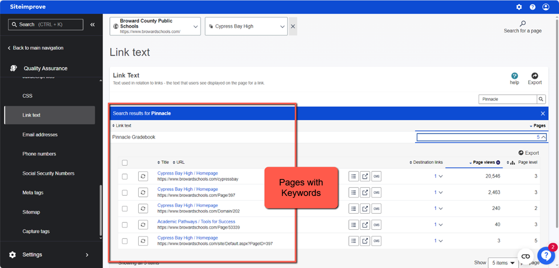Export the pages list table
This screenshot has width=559, height=268.
529,153
